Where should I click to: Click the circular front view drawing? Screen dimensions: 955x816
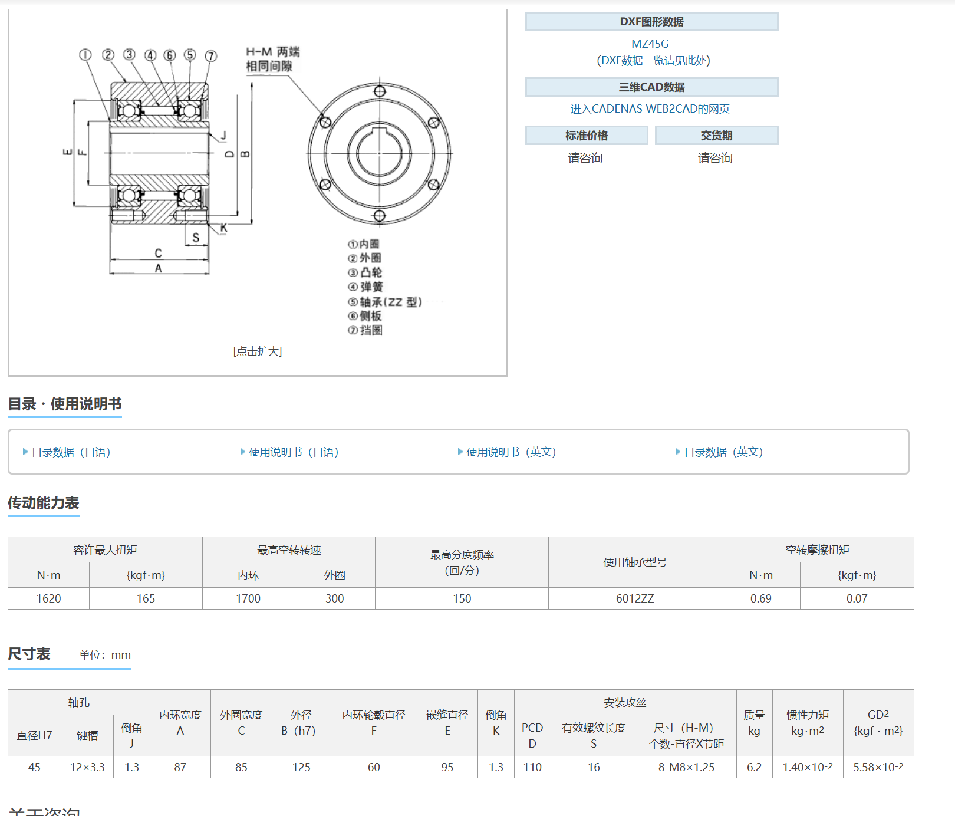click(x=379, y=153)
